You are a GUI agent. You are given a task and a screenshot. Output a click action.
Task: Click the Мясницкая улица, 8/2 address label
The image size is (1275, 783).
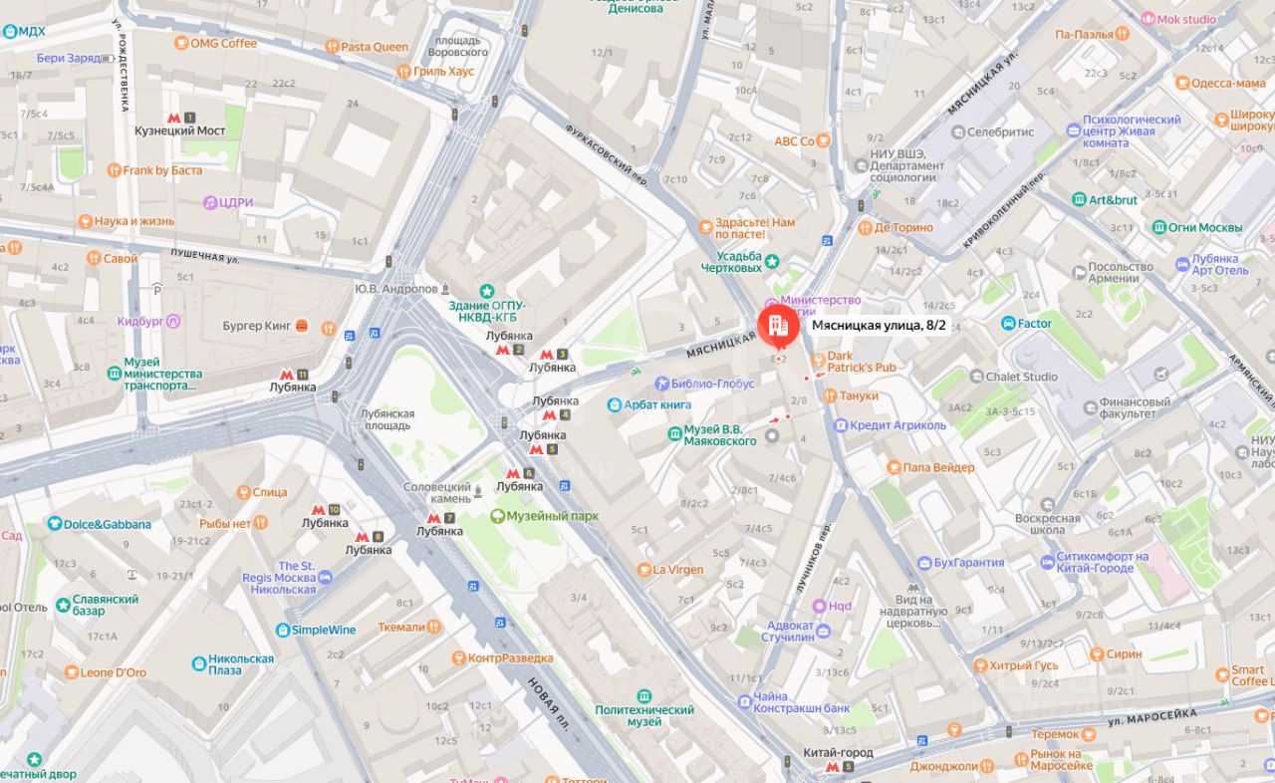(x=879, y=325)
